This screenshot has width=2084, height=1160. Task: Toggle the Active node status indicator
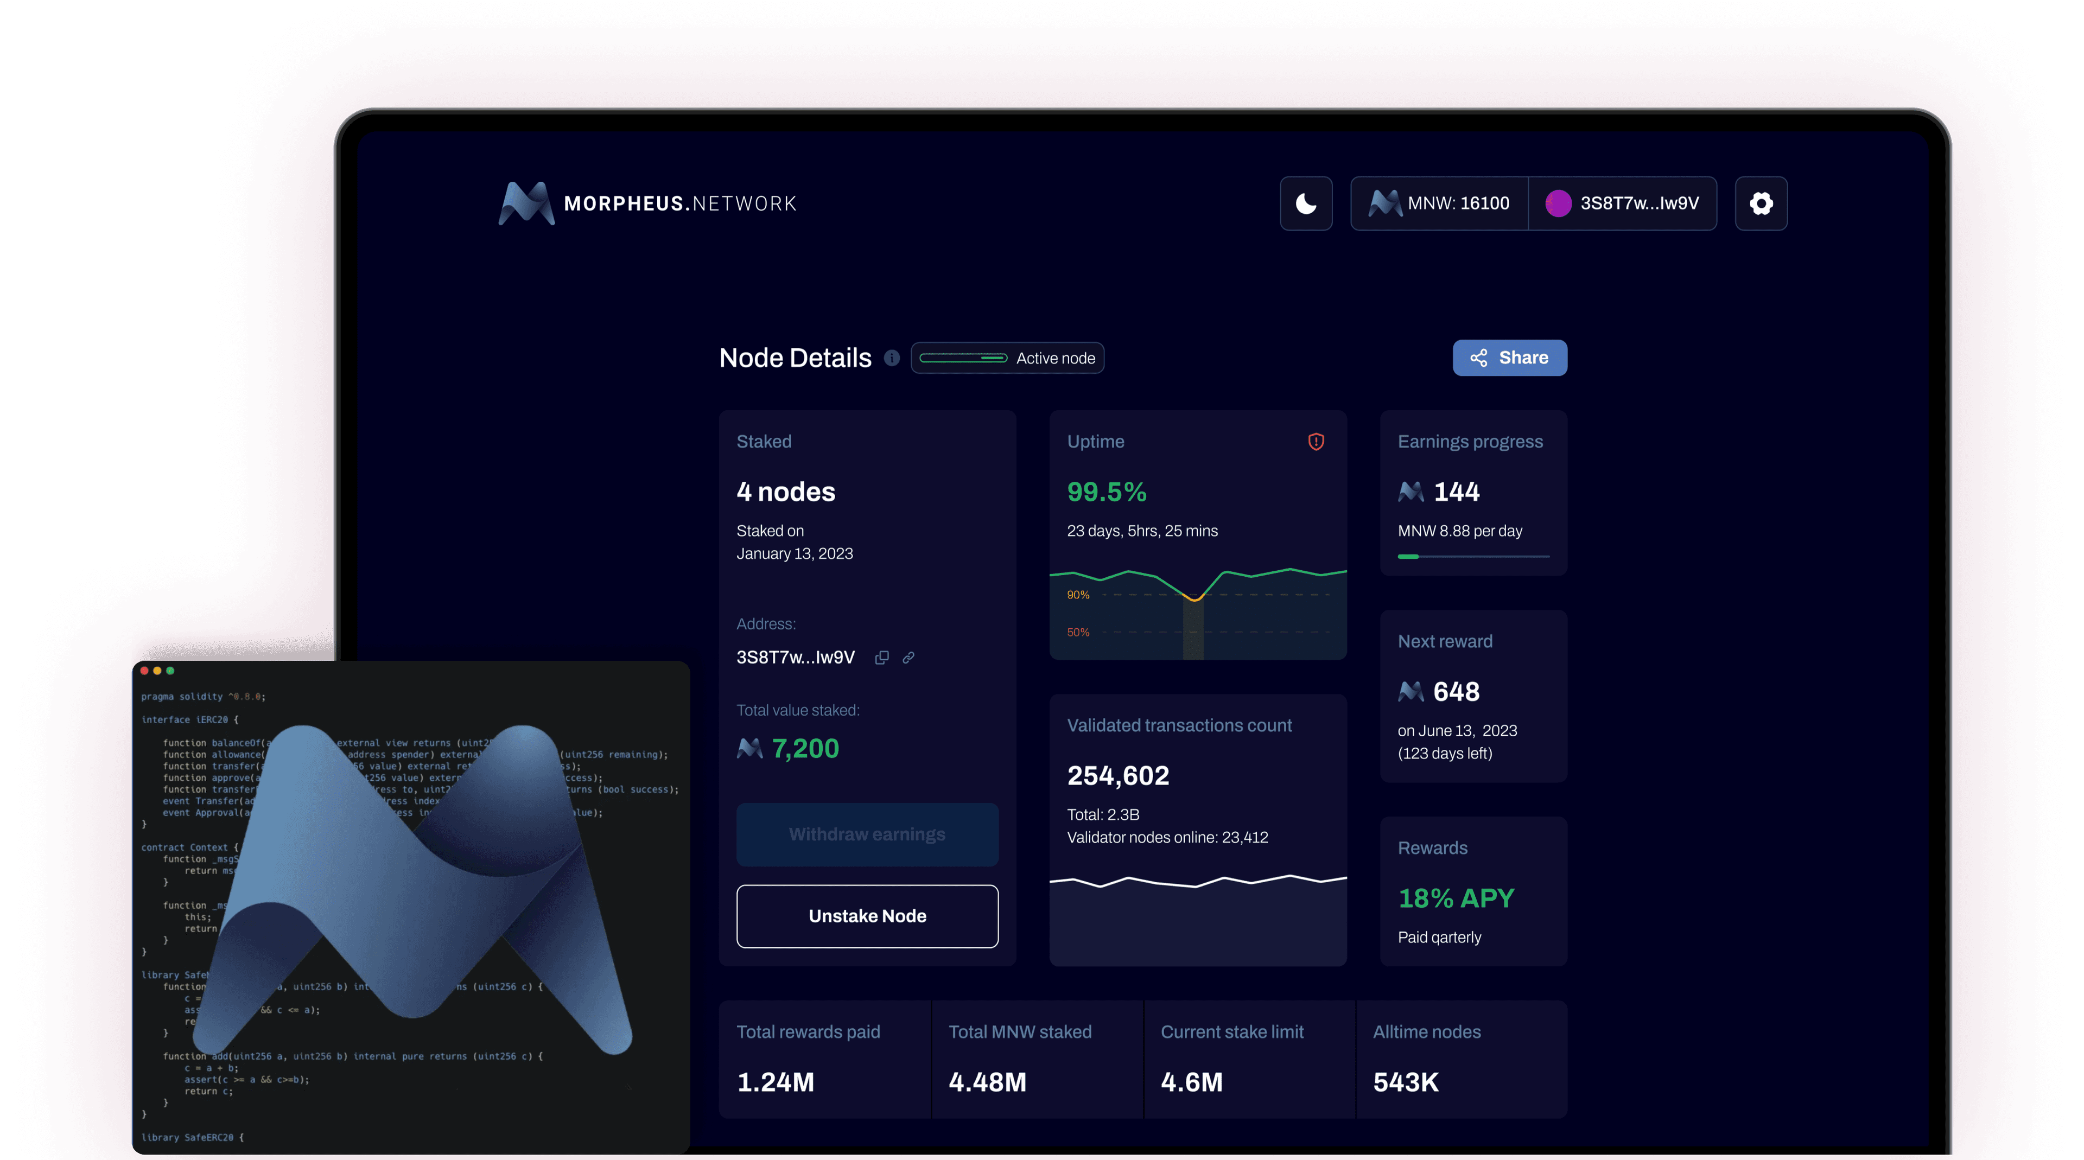pyautogui.click(x=963, y=358)
